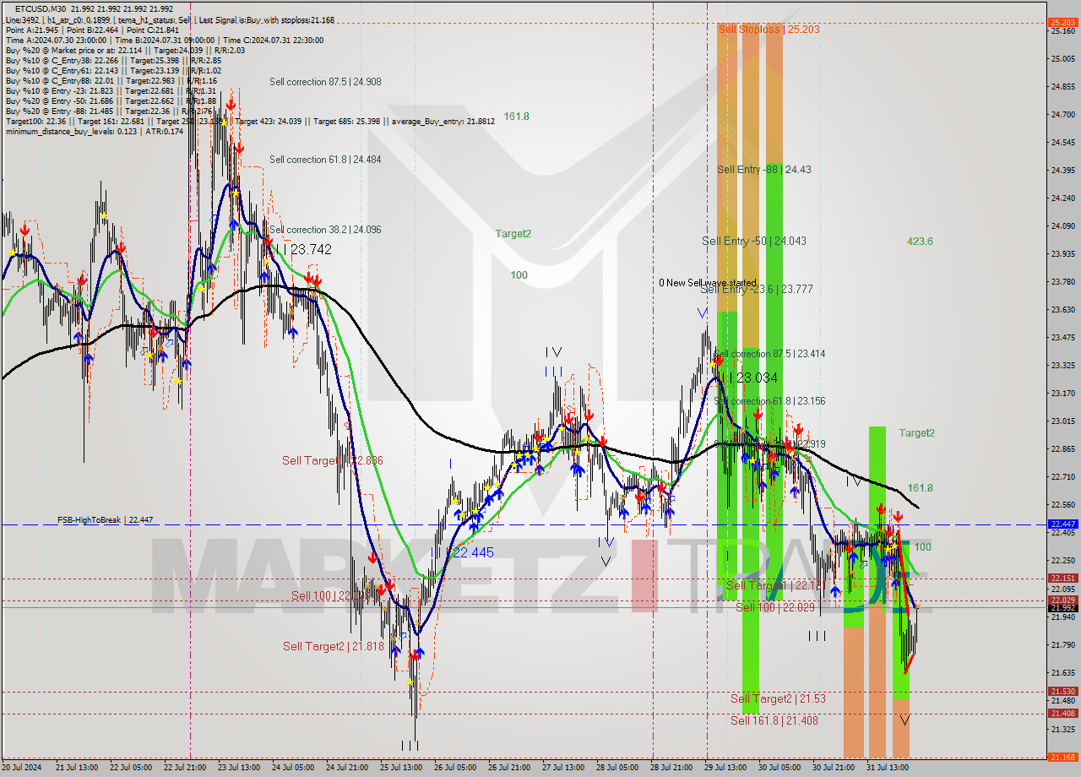This screenshot has height=777, width=1081.
Task: Click the 'Sell Target1 | 22.836' label
Action: [333, 461]
